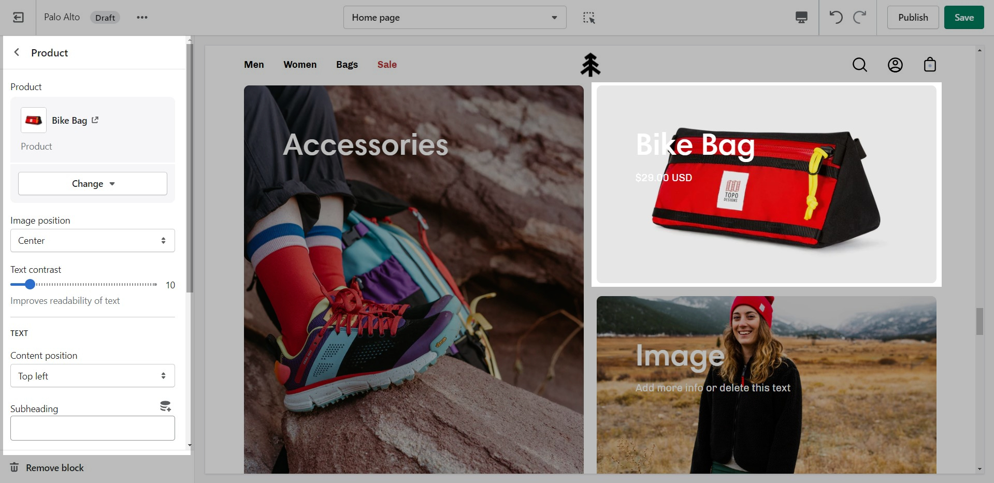The height and width of the screenshot is (483, 994).
Task: Click the dynamic source icon beside Subheading
Action: [165, 406]
